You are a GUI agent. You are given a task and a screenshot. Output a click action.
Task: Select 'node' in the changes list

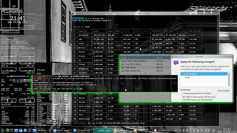click(187, 77)
